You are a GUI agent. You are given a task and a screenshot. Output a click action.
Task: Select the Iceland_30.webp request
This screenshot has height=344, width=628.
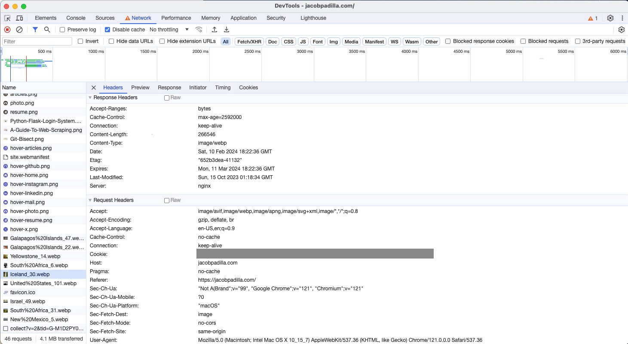[30, 274]
